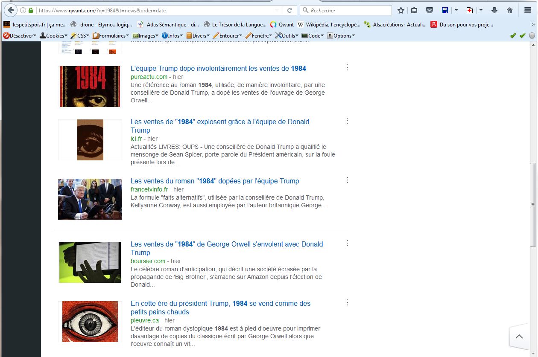538x357 pixels.
Task: Click the Rechercher search field
Action: (x=348, y=10)
